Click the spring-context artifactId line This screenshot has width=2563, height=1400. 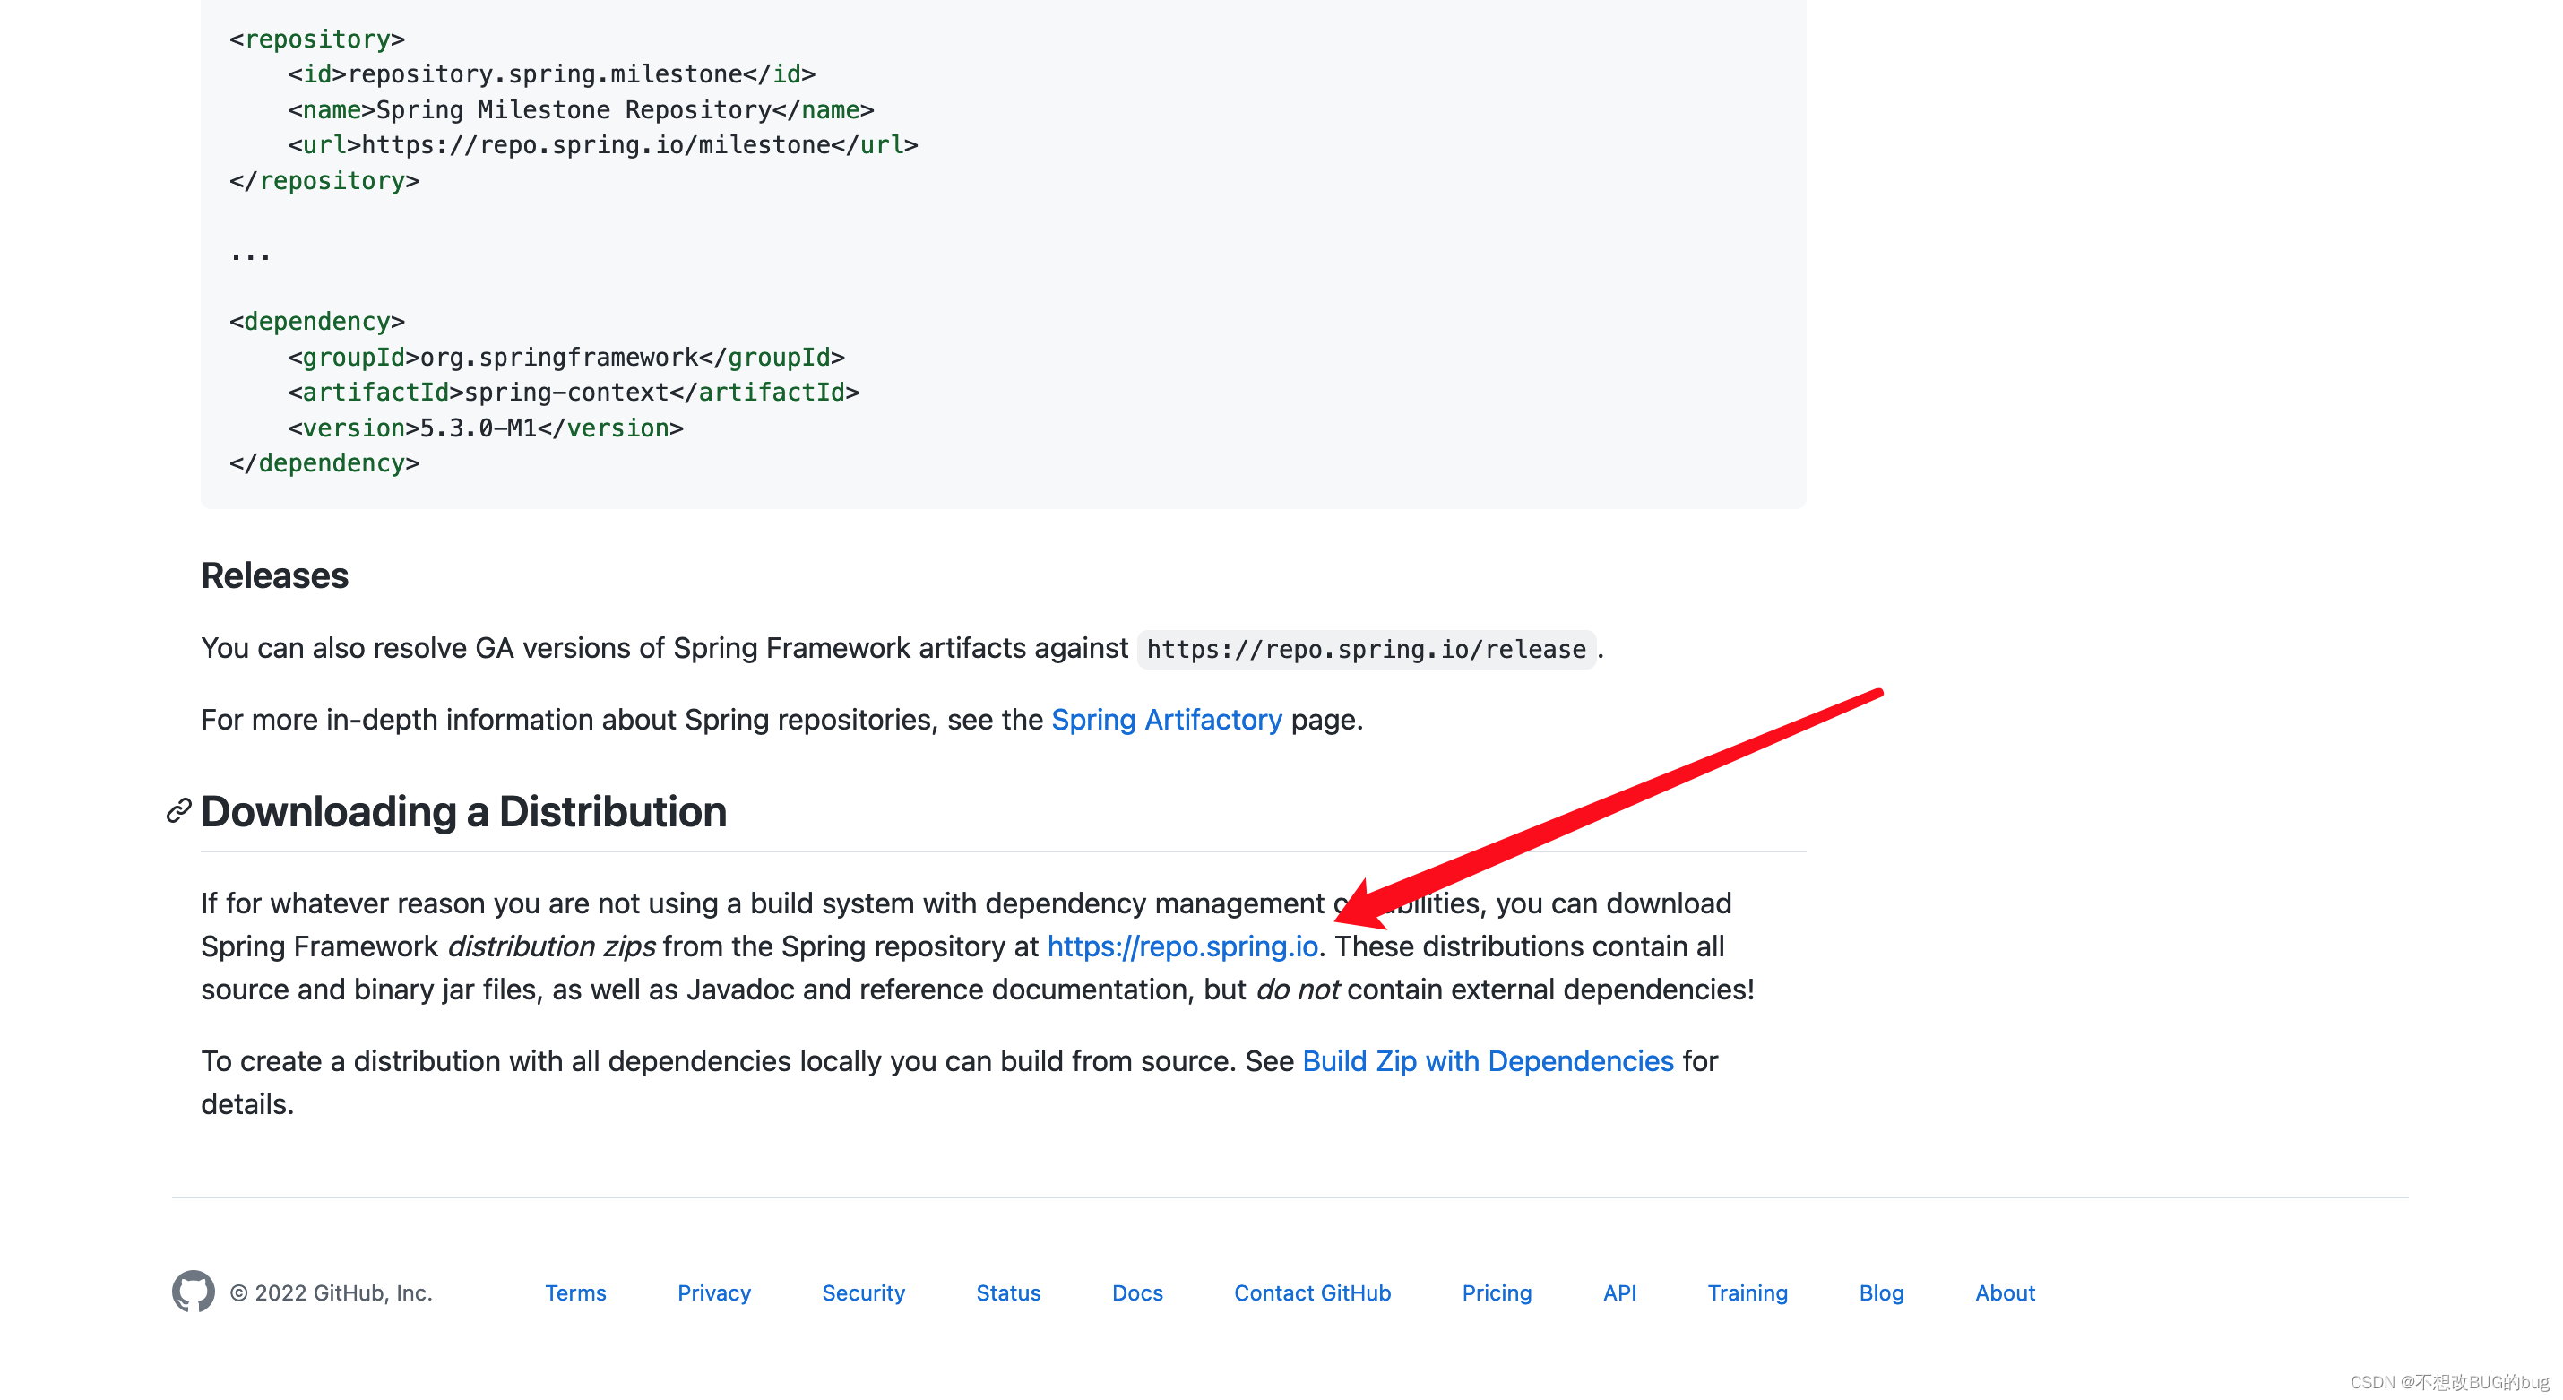(x=574, y=392)
